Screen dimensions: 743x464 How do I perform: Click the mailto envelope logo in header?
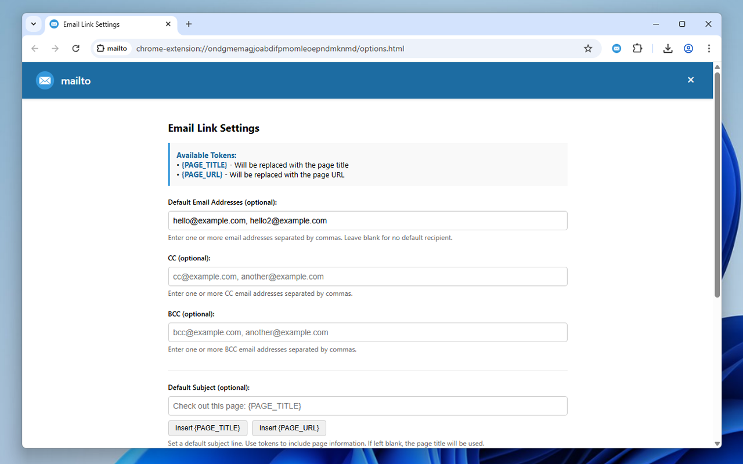pyautogui.click(x=45, y=81)
